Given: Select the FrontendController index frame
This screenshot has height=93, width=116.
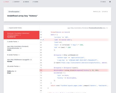Looking at the screenshot, I should [21, 48].
